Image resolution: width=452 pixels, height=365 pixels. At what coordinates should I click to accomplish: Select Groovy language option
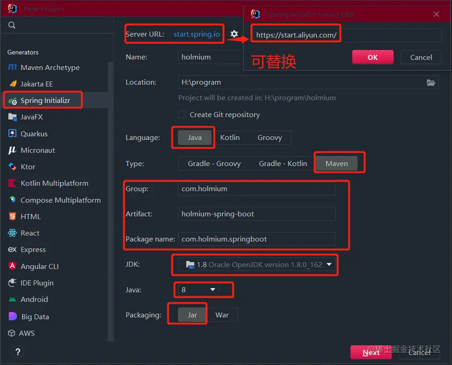coord(270,138)
